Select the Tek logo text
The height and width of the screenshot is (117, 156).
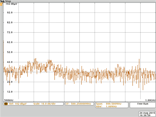click(x=2, y=1)
